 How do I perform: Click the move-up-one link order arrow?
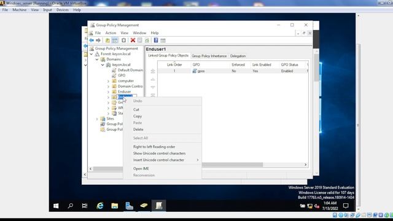[153, 79]
